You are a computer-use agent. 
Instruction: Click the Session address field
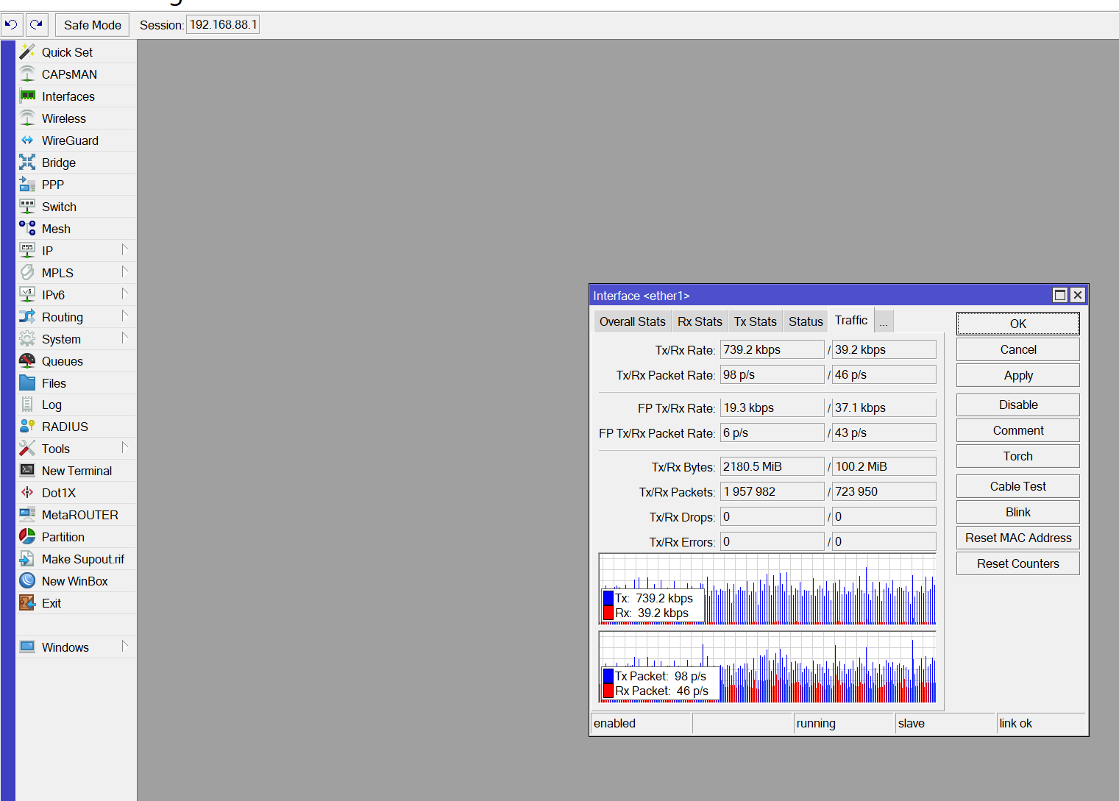223,25
